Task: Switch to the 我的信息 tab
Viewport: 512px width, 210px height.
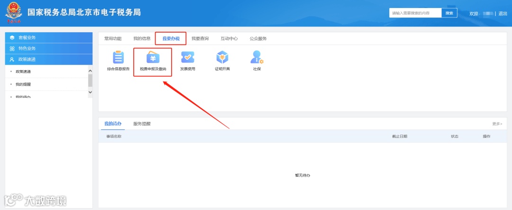Action: pyautogui.click(x=142, y=38)
